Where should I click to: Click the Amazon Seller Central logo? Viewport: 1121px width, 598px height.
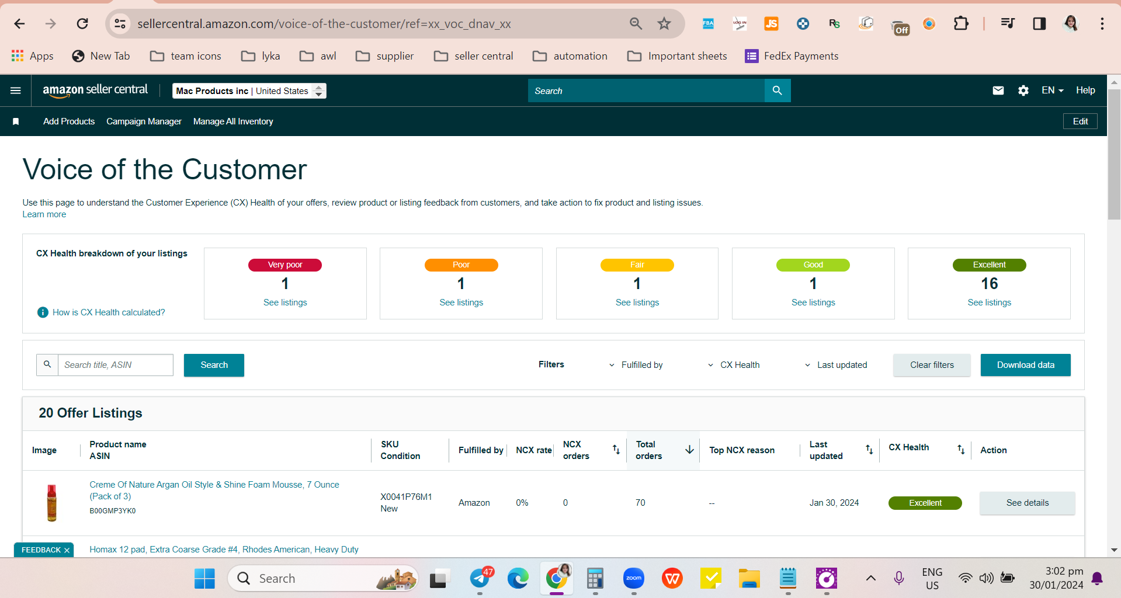point(95,90)
